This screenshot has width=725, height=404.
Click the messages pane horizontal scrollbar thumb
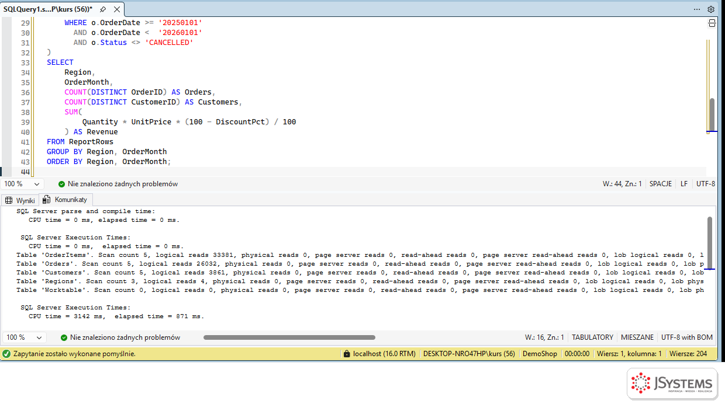tap(289, 337)
